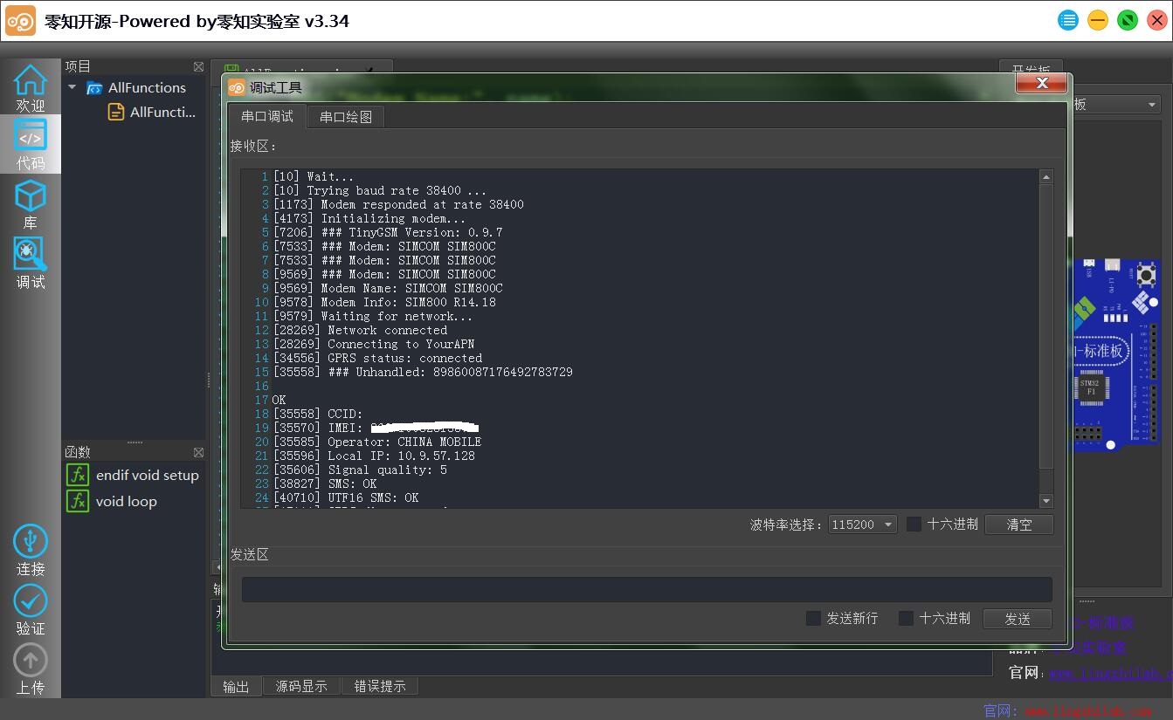Maximize the window with the green button
The width and height of the screenshot is (1173, 720).
(1128, 20)
